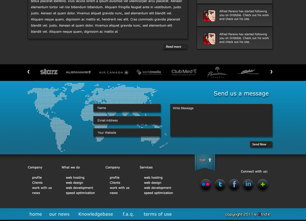Click the Email Address field

127,120
